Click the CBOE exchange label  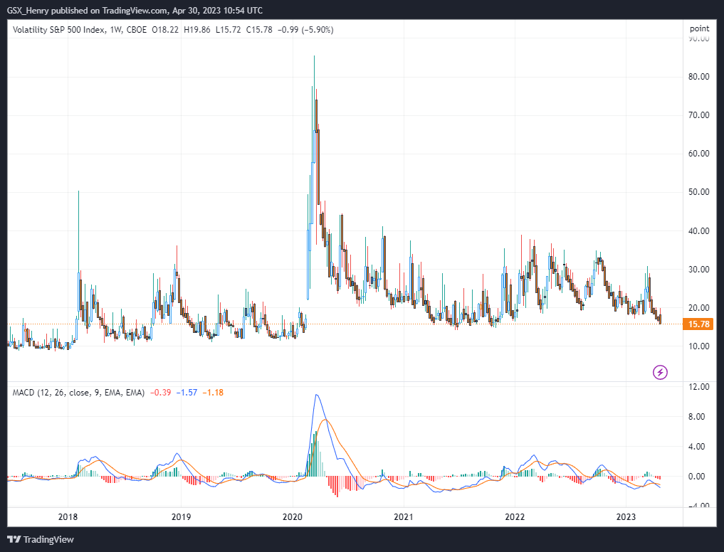point(136,30)
